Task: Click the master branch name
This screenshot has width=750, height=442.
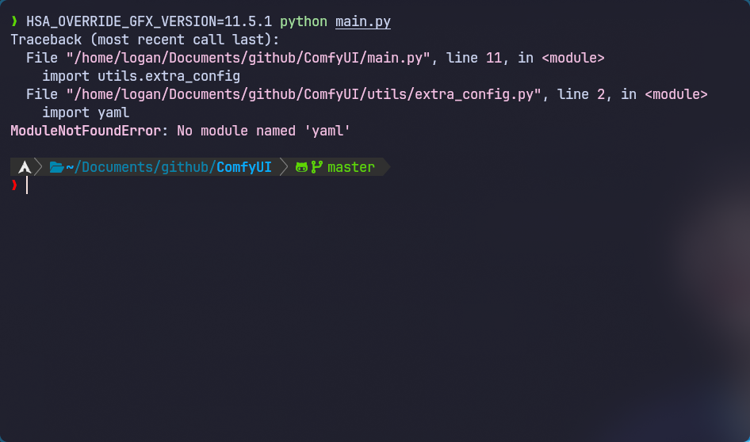Action: tap(351, 167)
